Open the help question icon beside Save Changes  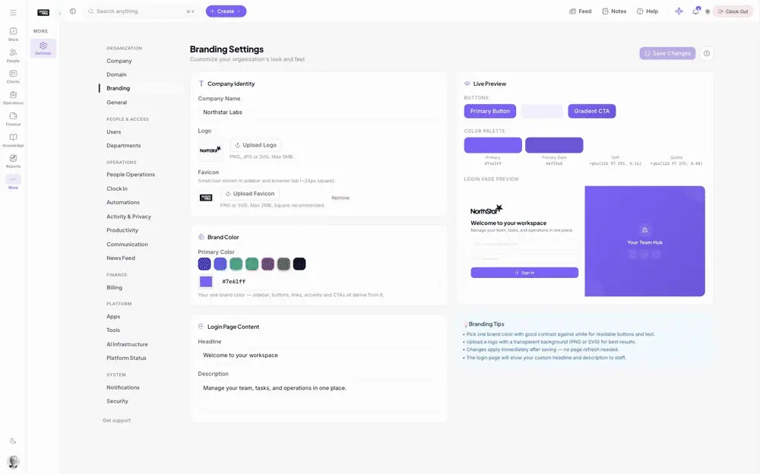coord(707,53)
